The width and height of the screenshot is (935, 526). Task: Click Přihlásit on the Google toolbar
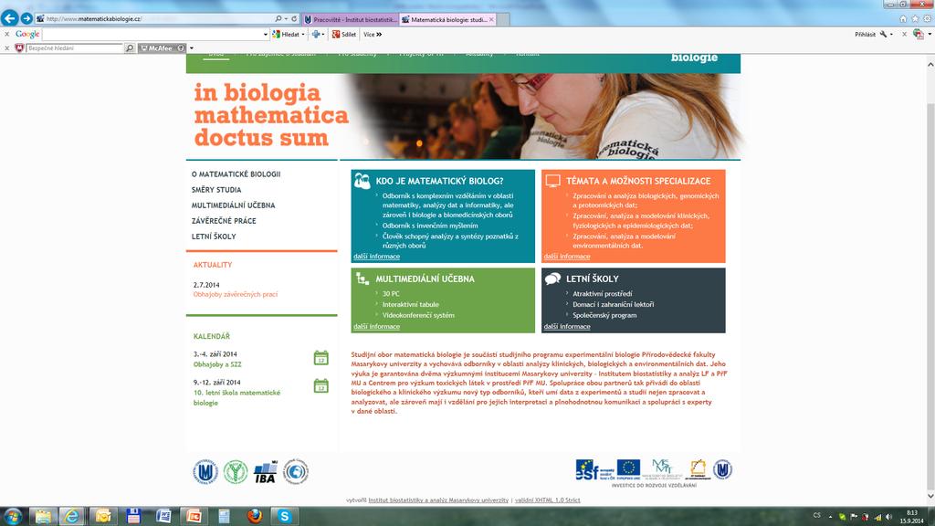click(x=866, y=35)
